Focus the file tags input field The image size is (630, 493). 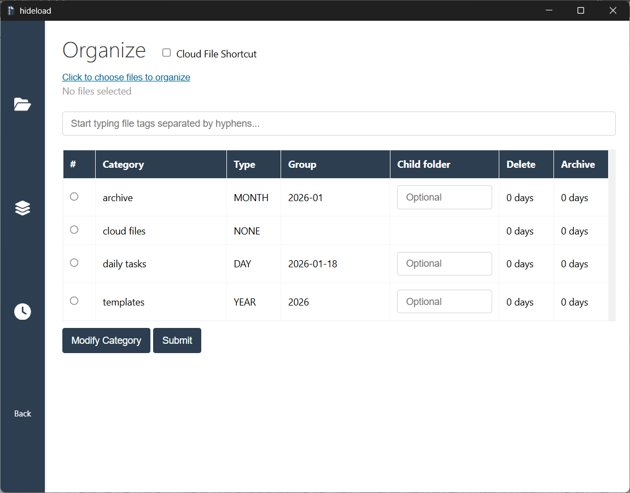(339, 124)
